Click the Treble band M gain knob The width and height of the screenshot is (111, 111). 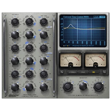coord(15,48)
